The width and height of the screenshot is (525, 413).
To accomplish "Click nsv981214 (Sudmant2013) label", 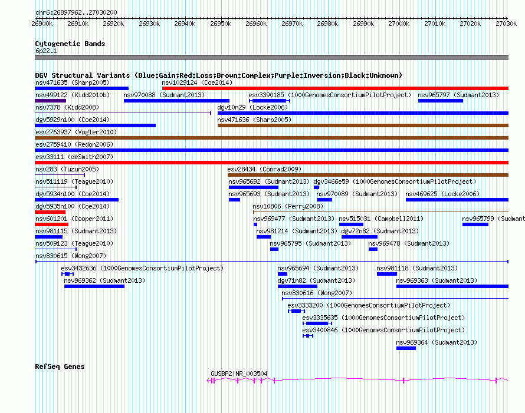I will pos(297,231).
